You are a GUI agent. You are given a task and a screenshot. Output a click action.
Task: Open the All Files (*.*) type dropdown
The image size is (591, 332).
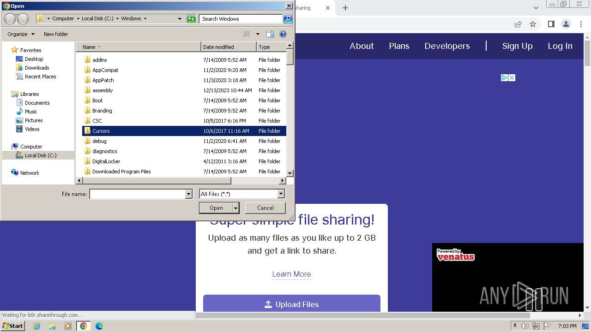click(x=242, y=194)
